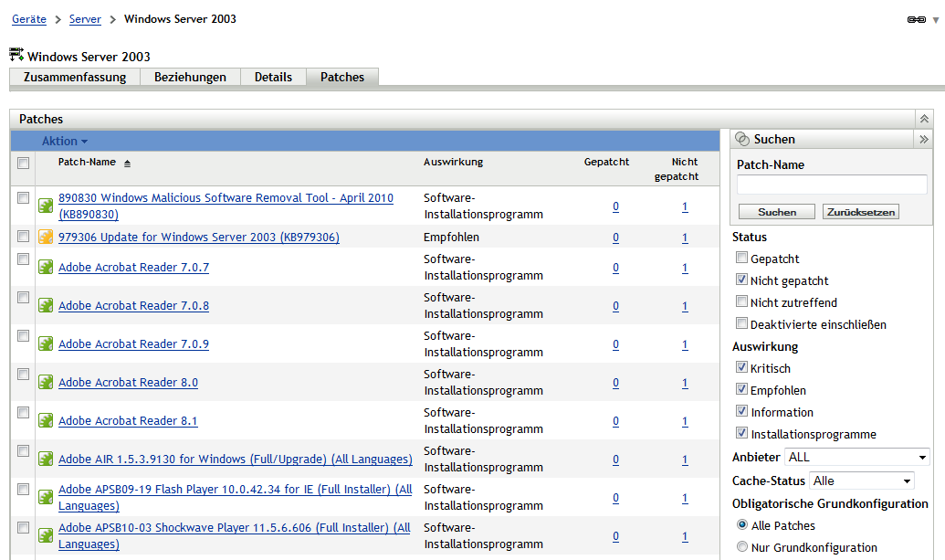Switch to the Zusammenfassung tab
The image size is (945, 560).
click(74, 78)
